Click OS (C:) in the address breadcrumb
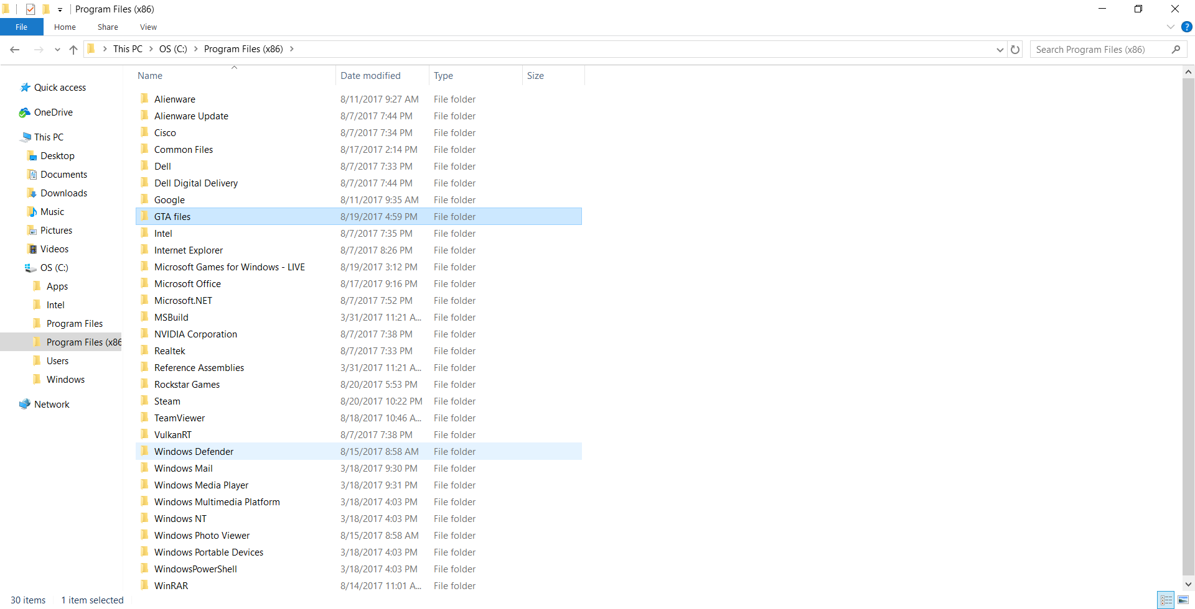Screen dimensions: 1195x609 click(173, 48)
